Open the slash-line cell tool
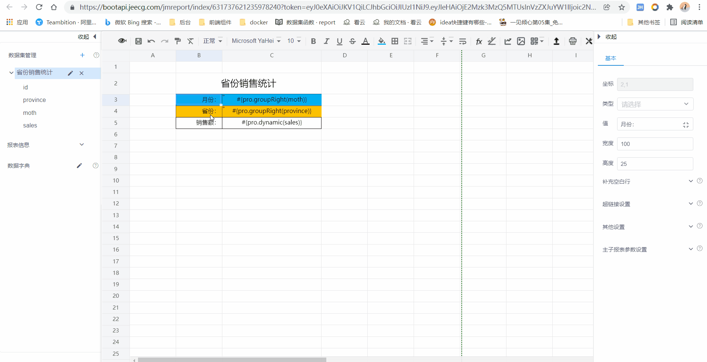The height and width of the screenshot is (362, 707). point(492,41)
